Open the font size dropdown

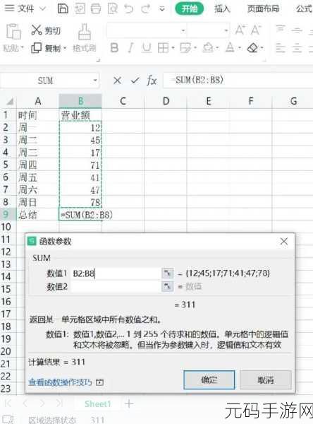226,30
